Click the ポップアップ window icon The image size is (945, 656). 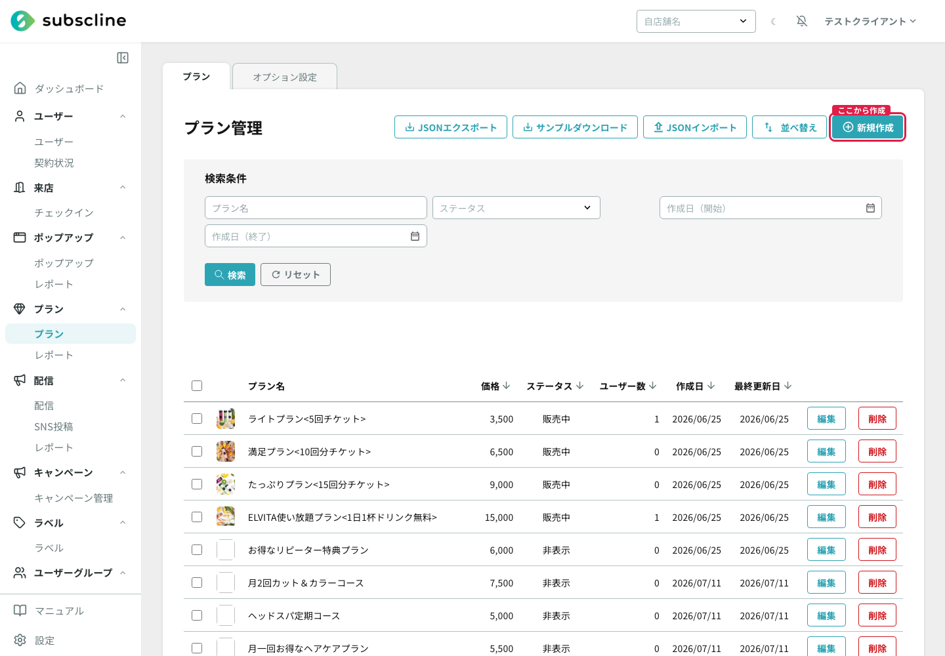coord(20,237)
